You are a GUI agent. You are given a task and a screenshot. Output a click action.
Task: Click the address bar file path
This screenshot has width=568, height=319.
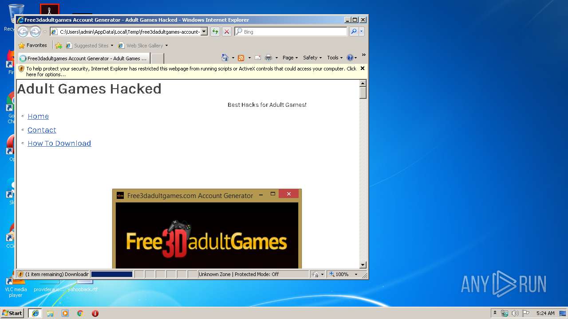[129, 32]
